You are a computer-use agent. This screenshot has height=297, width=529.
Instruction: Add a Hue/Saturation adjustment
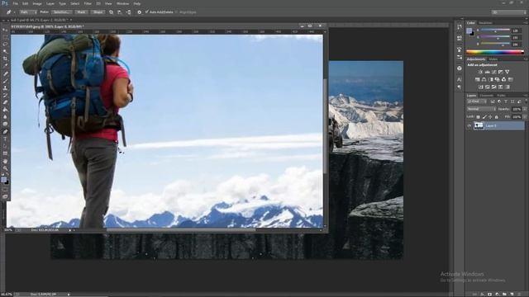tap(478, 79)
